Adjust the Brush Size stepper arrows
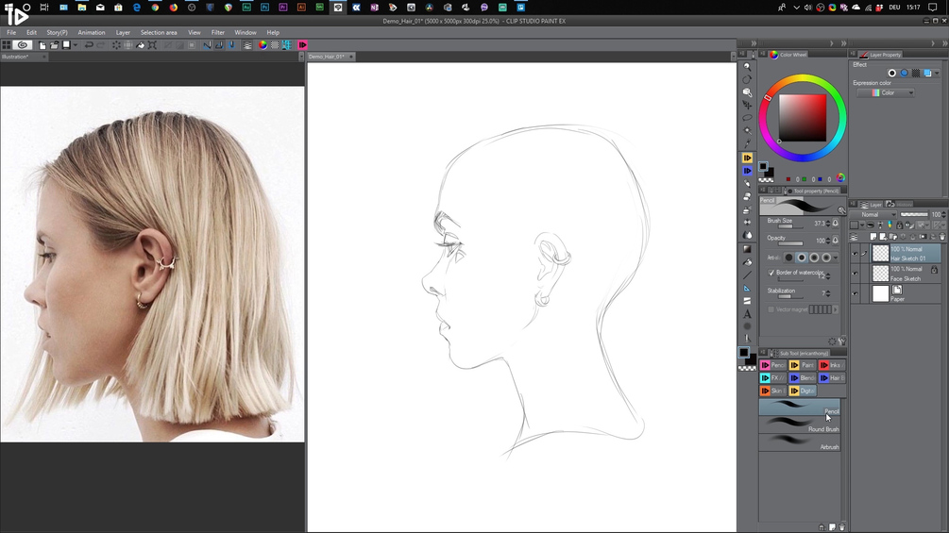 (828, 224)
